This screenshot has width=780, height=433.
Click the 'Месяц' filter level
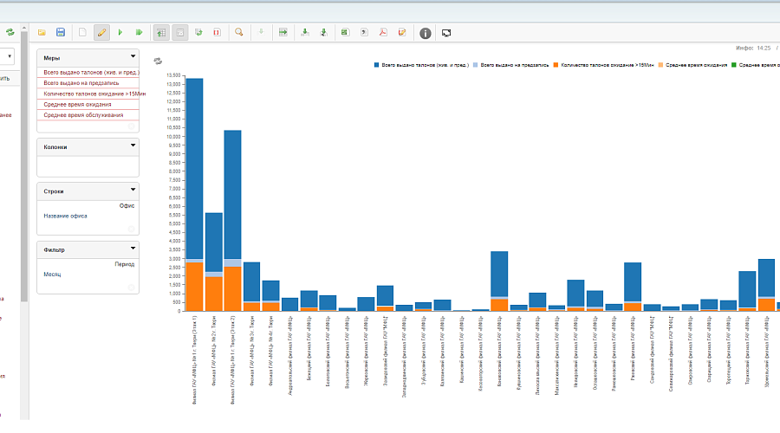click(x=52, y=274)
